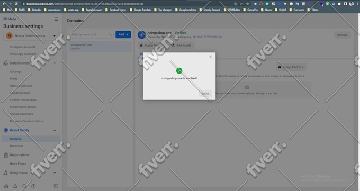The image size is (360, 191).
Task: Open help question mark icon
Action: [x=33, y=186]
